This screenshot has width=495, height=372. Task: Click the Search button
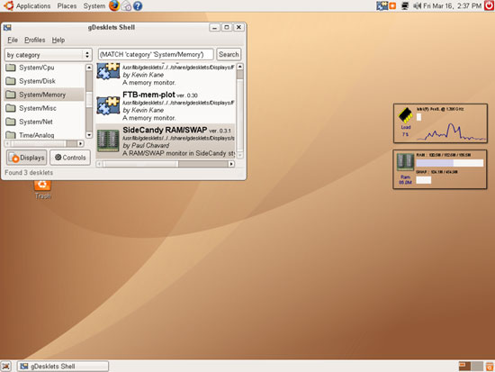coord(229,54)
